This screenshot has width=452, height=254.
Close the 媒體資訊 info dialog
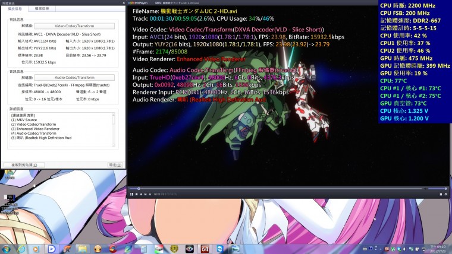tap(124, 3)
